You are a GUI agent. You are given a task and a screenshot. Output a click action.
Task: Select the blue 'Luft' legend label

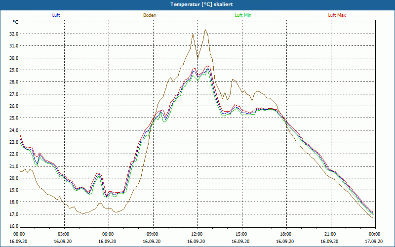pyautogui.click(x=56, y=15)
